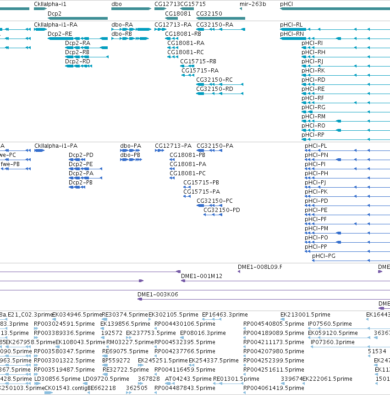Select EST IP07560.5prime
Screen dimensions: 390x395
click(x=330, y=324)
